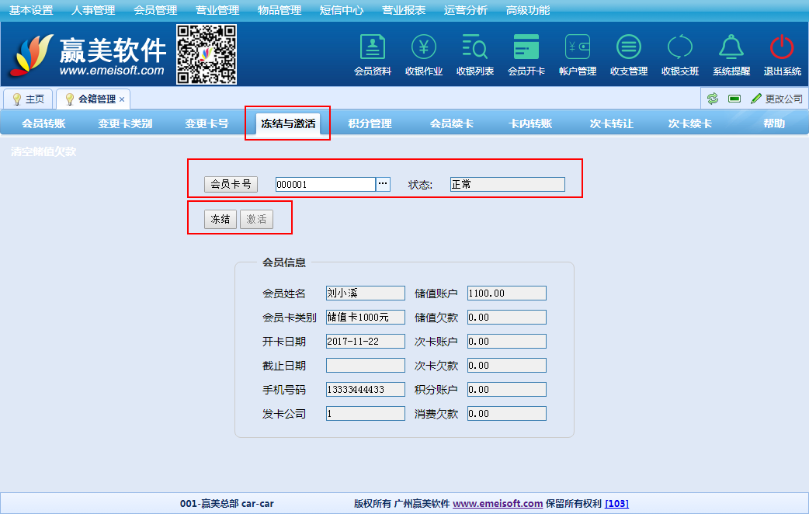Open the 营业报表 menu
The height and width of the screenshot is (514, 809).
[404, 10]
